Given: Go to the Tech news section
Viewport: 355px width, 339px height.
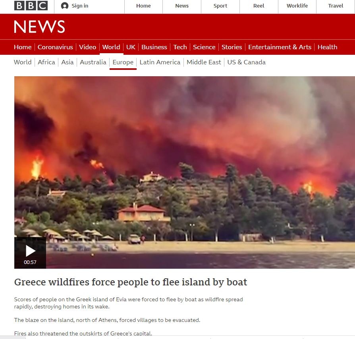Looking at the screenshot, I should (x=180, y=47).
